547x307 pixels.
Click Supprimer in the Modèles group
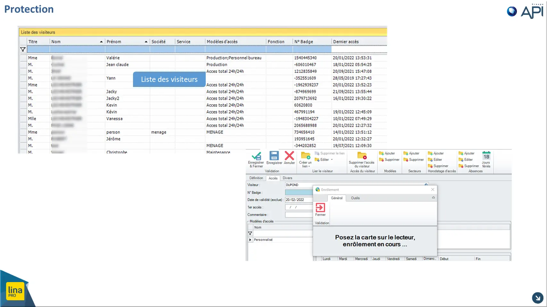point(389,160)
